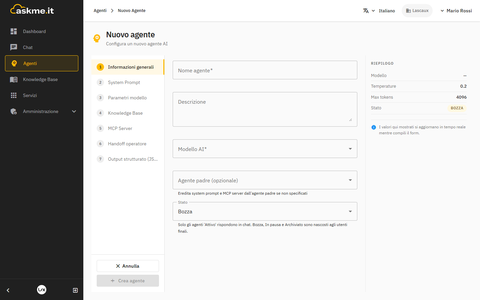Open the Agente padre dropdown
This screenshot has width=480, height=300.
point(265,180)
